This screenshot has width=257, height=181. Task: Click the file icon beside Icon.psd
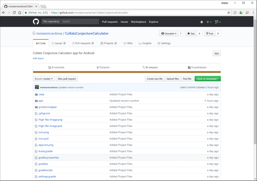36,139
